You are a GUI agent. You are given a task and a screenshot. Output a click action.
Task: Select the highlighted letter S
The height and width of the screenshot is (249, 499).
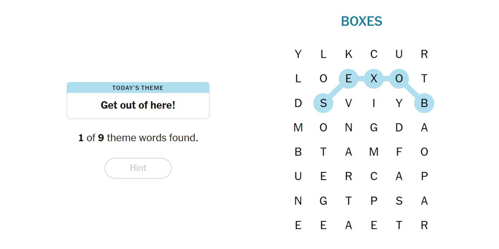tap(323, 103)
